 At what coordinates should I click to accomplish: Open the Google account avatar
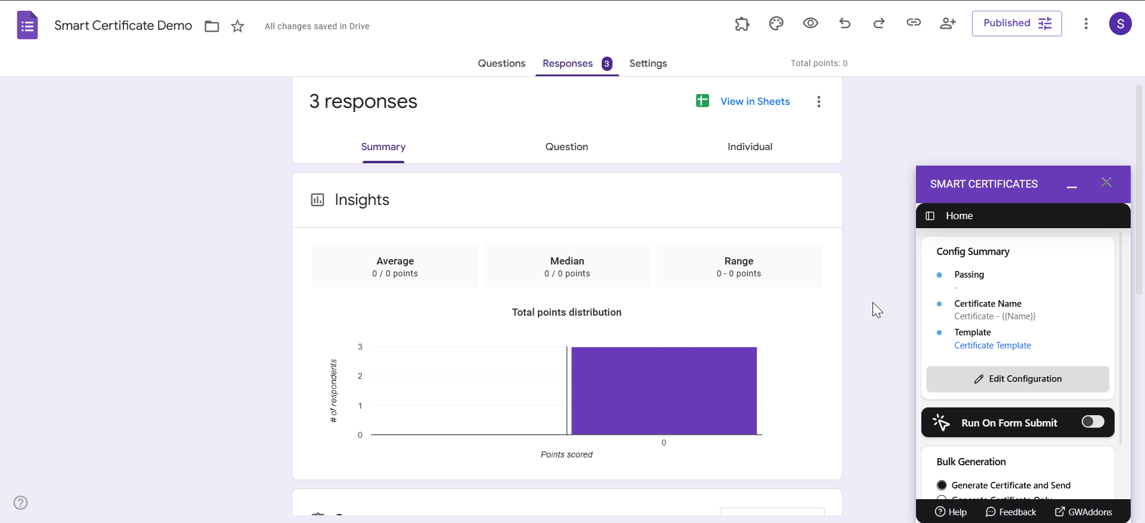[x=1121, y=24]
